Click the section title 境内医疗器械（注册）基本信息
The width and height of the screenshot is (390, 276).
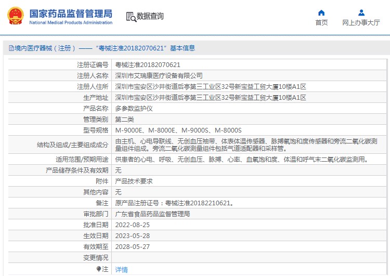[105, 48]
